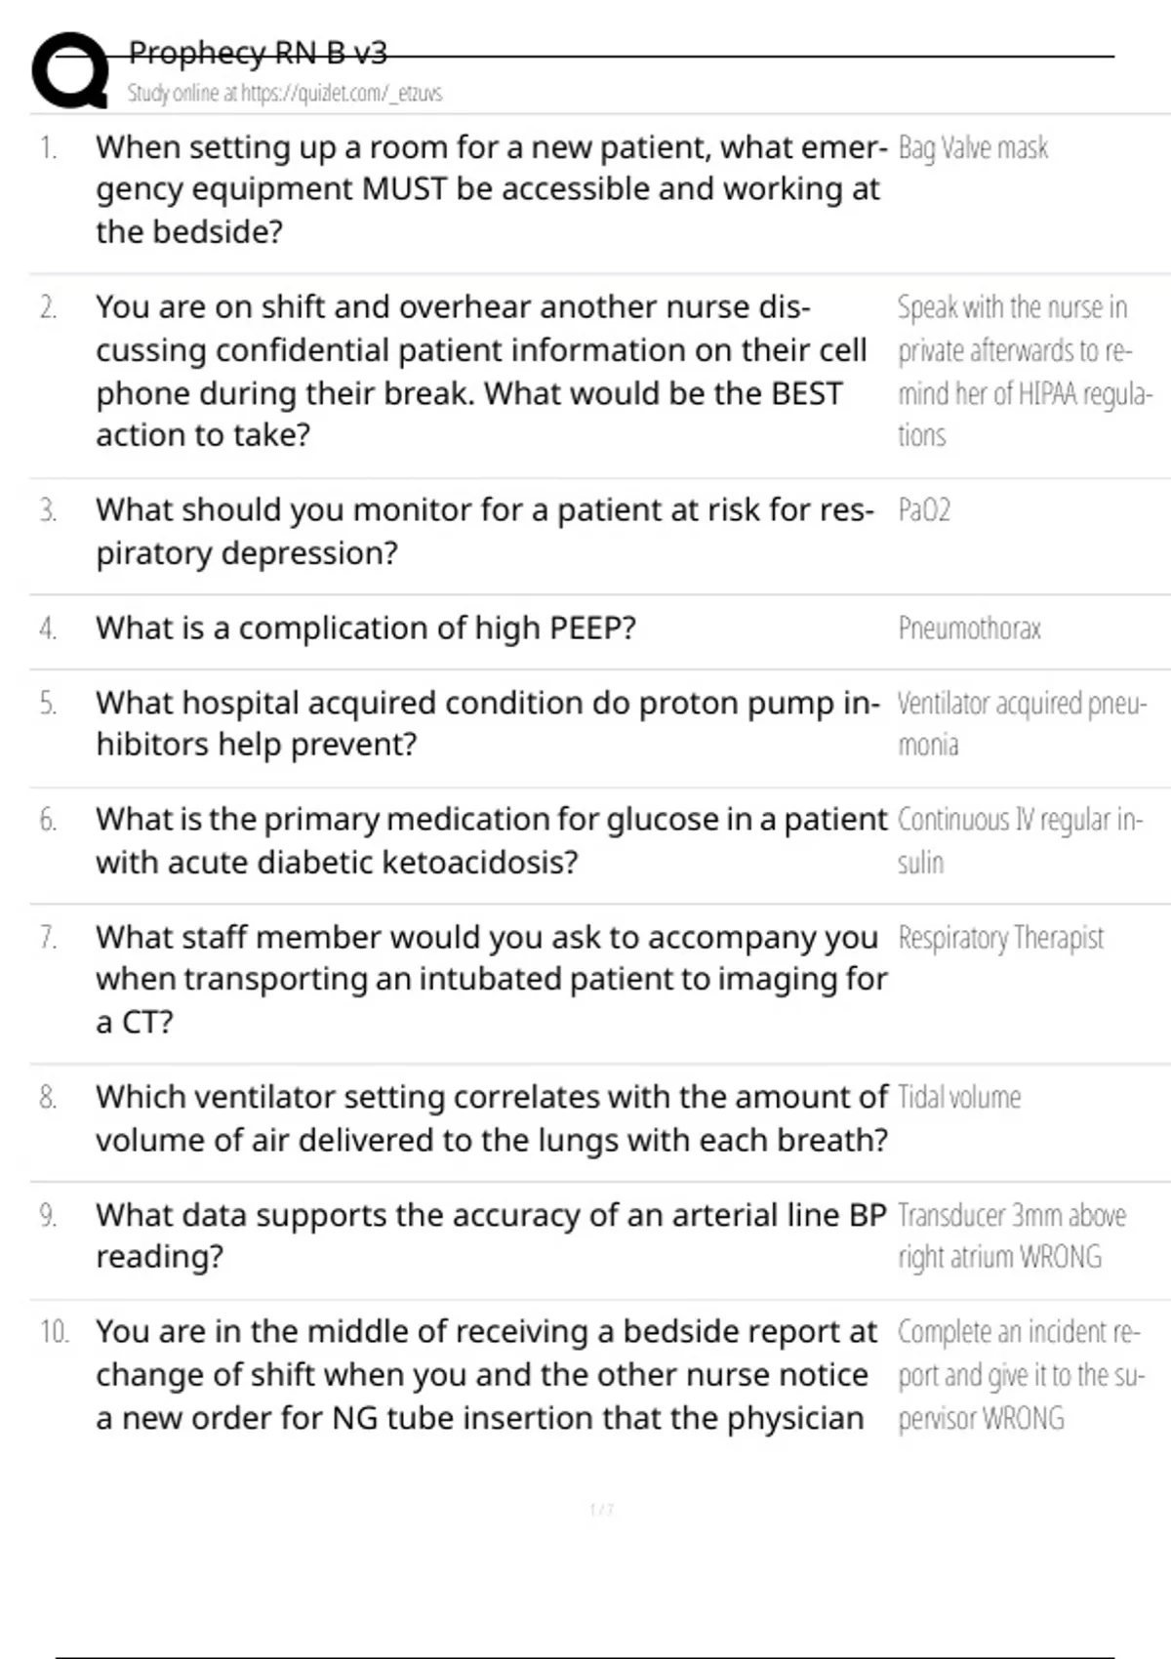Click the proton pump inhibitors question
The height and width of the screenshot is (1659, 1171).
487,724
